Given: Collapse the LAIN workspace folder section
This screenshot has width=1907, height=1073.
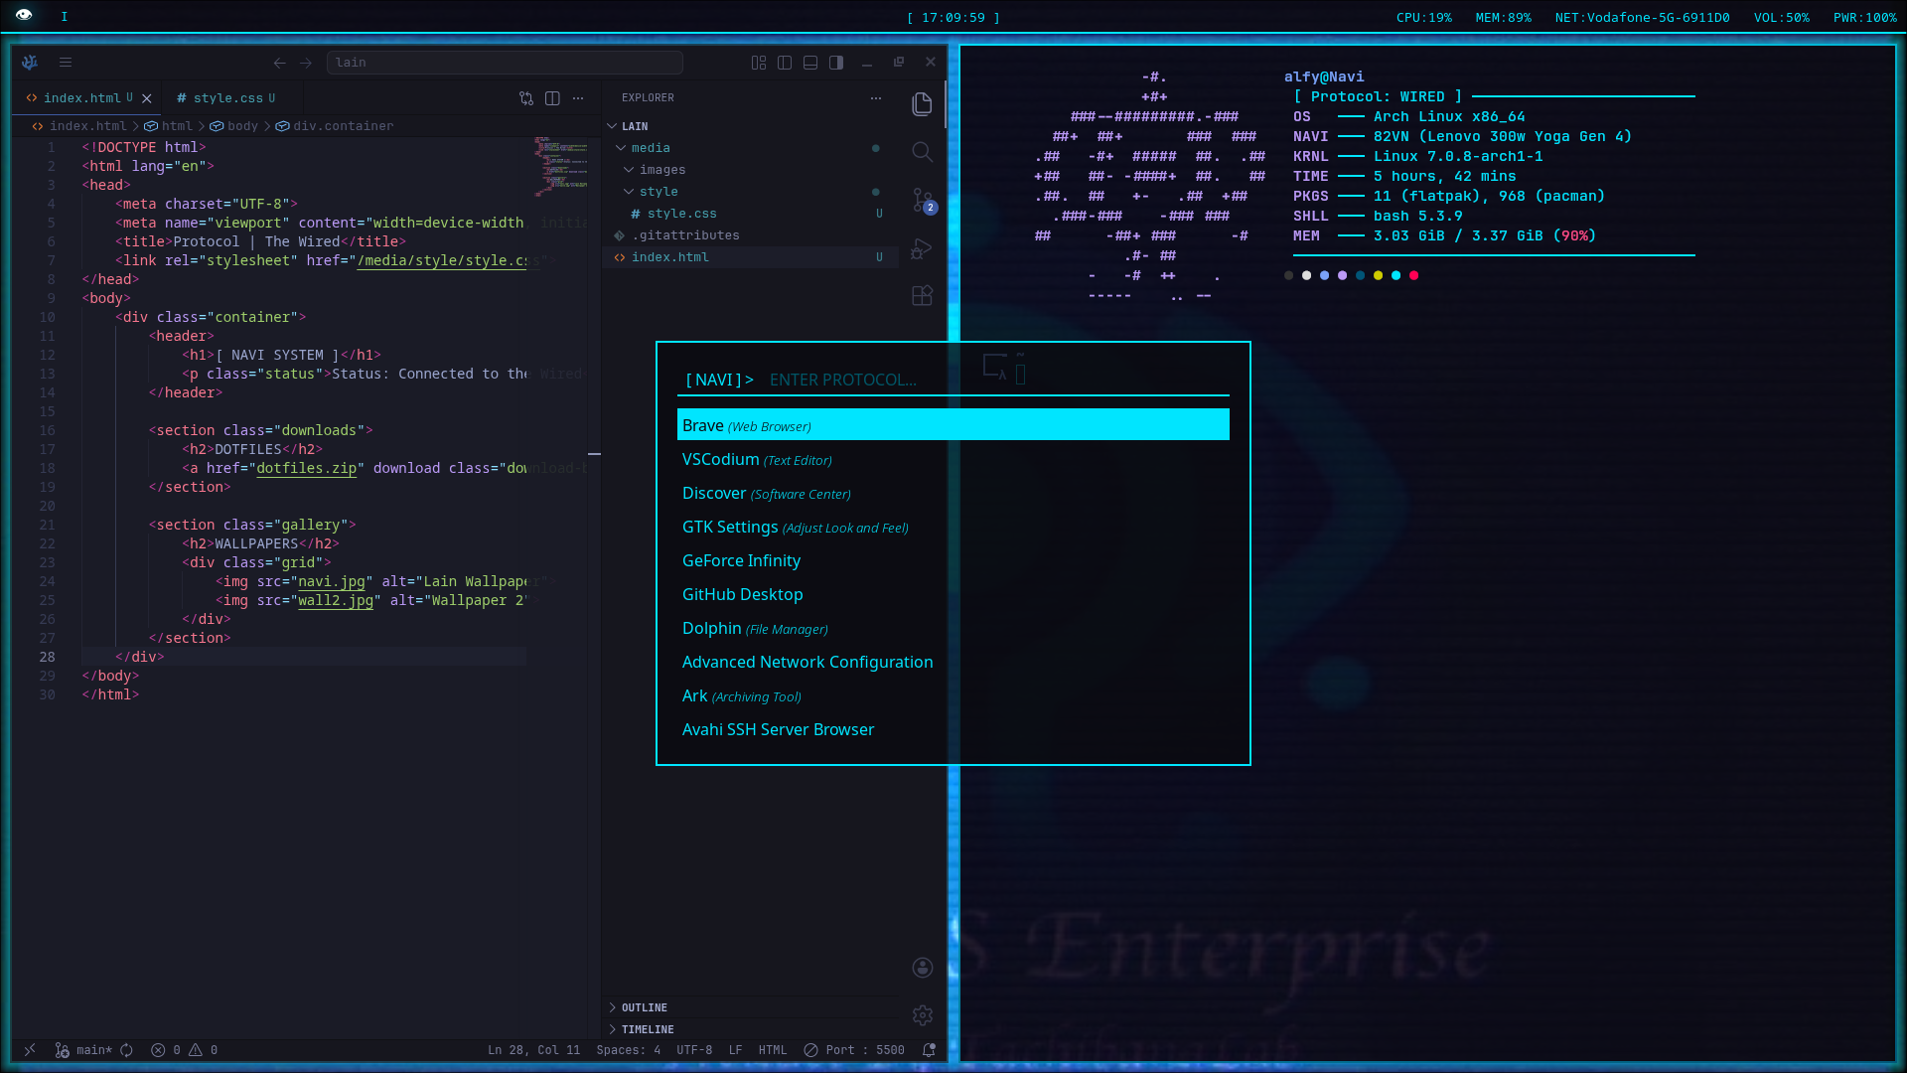Looking at the screenshot, I should coord(752,126).
